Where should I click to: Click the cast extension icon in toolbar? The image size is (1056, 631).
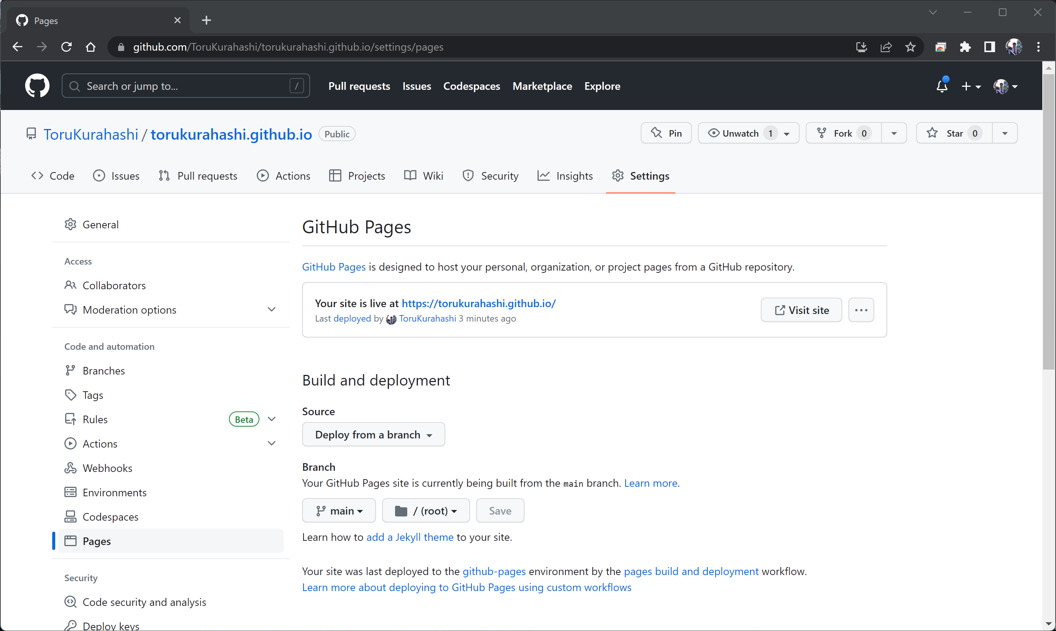tap(940, 47)
